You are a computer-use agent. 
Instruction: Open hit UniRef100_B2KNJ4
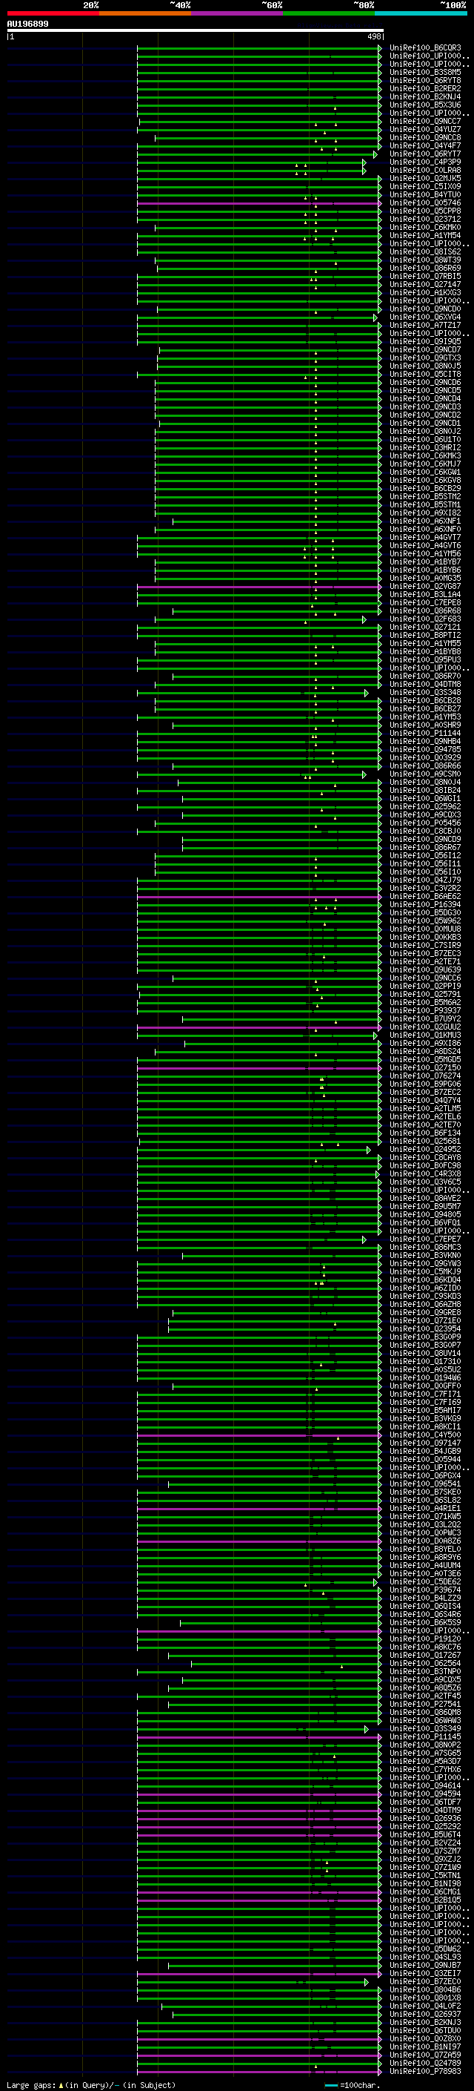click(424, 96)
